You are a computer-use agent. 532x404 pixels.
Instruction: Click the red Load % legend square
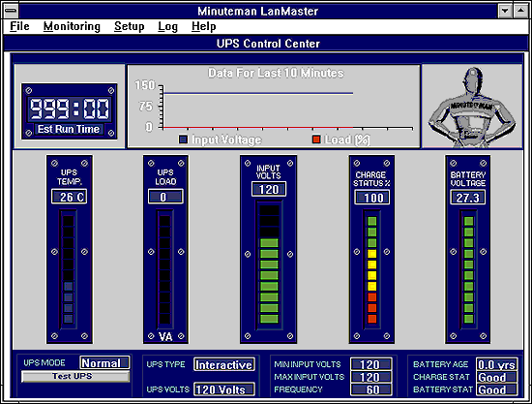coord(316,140)
